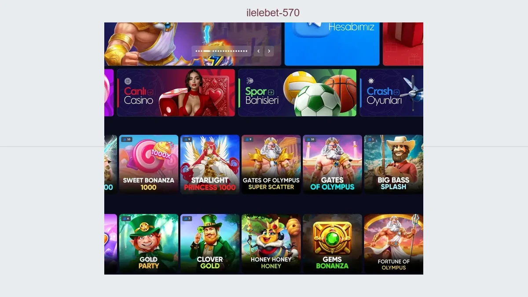
Task: Open the Canlı Casino banner
Action: (176, 92)
